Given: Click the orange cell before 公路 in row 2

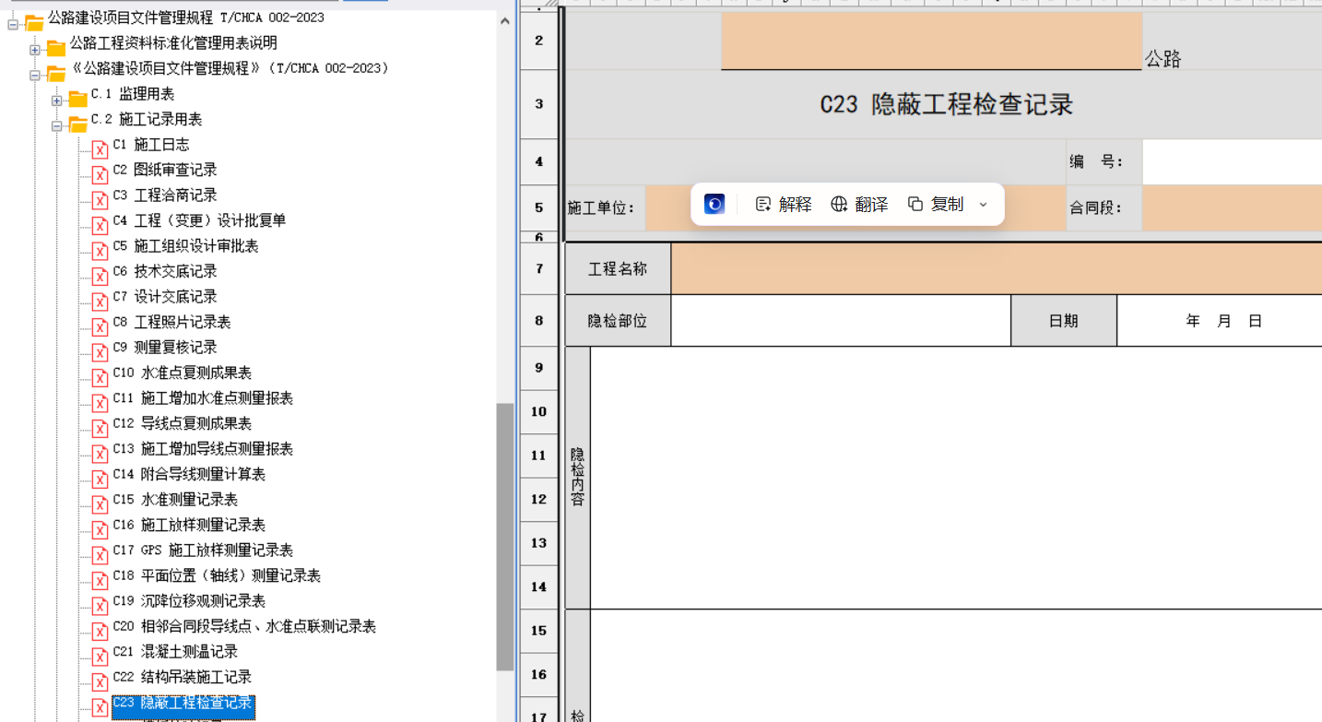Looking at the screenshot, I should coord(931,41).
